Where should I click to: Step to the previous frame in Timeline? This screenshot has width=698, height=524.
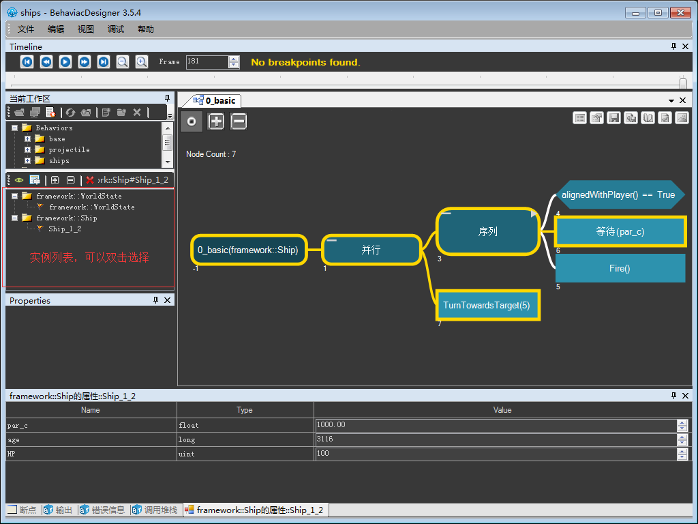point(46,62)
